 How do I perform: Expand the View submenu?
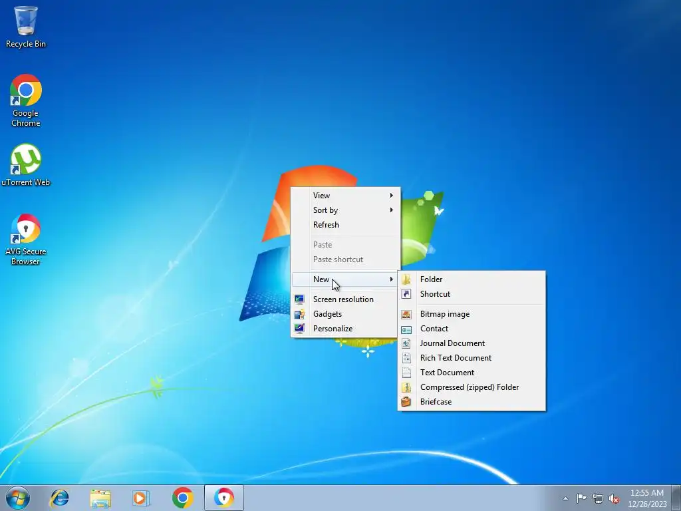[345, 196]
